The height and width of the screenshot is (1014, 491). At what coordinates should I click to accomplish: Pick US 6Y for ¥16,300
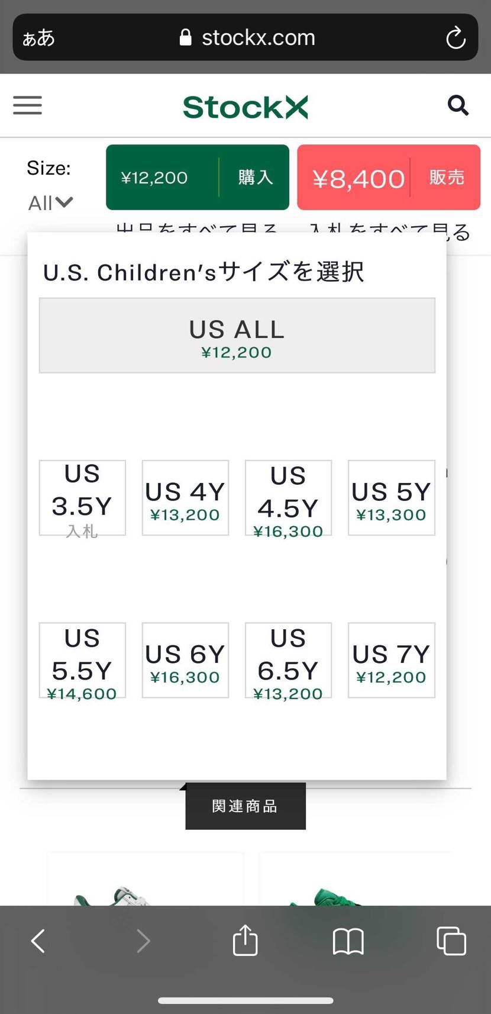point(185,660)
